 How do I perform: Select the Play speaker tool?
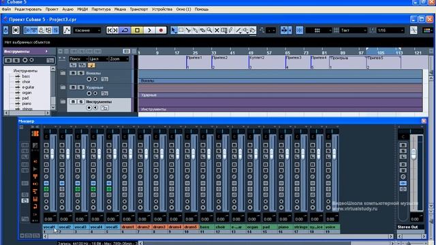246,30
